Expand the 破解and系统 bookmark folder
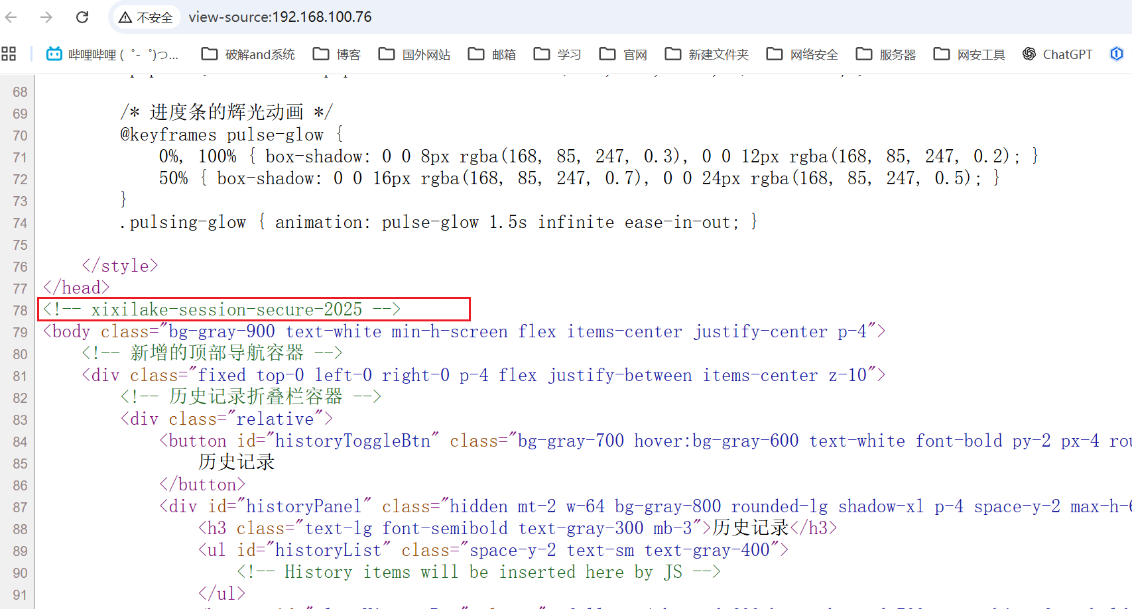The height and width of the screenshot is (609, 1132). (248, 54)
